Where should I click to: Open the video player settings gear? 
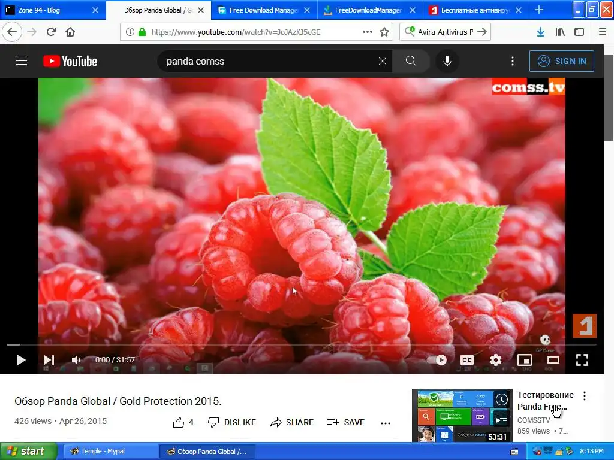(x=496, y=360)
